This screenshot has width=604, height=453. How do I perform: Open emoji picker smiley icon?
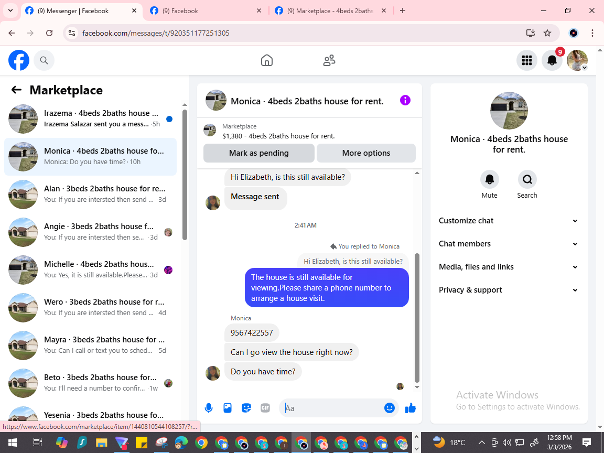tap(390, 408)
